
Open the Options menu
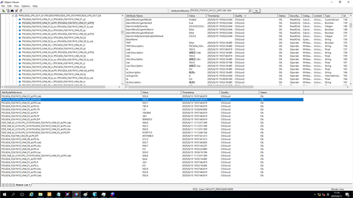26,6
